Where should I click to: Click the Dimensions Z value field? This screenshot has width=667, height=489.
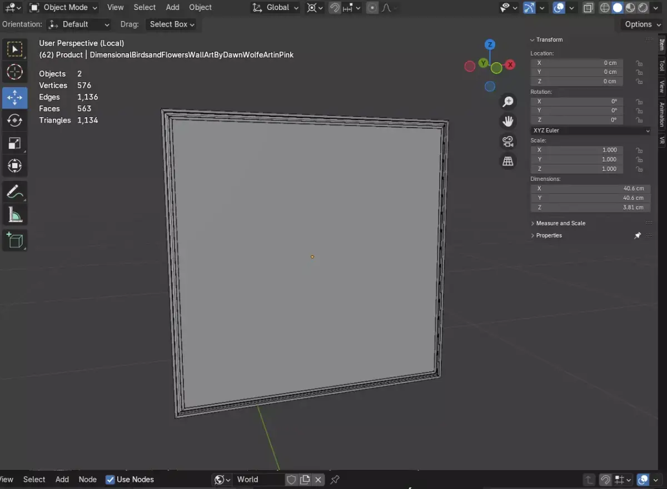590,207
